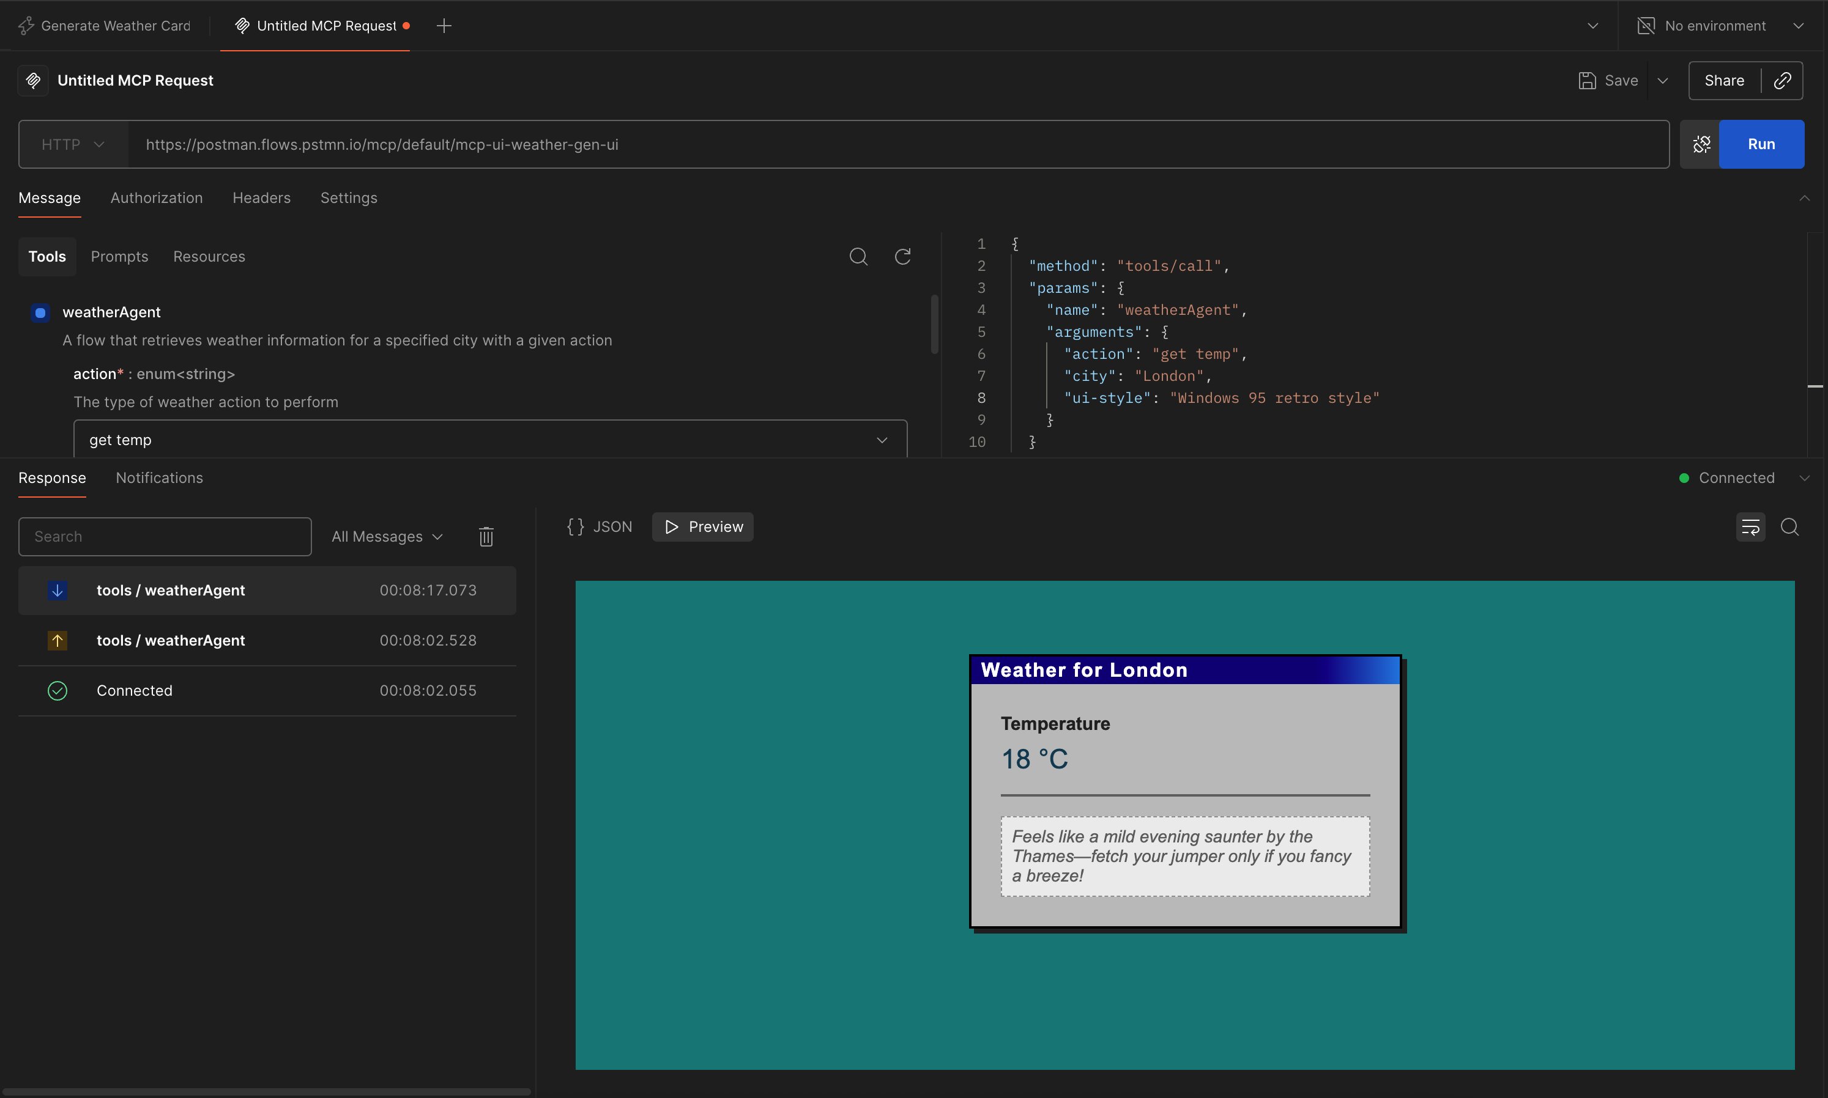Click the Share button
1828x1098 pixels.
[1723, 81]
